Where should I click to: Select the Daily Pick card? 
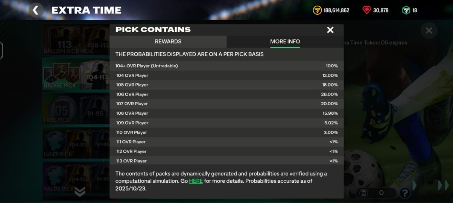[75, 144]
